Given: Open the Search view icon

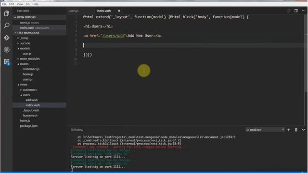Looking at the screenshot, I should 6,25.
